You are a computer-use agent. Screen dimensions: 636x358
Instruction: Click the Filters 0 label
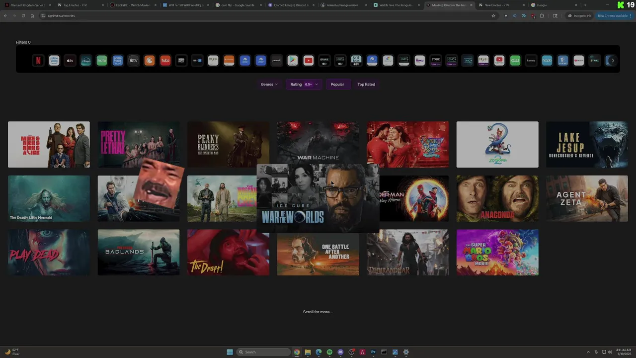tap(23, 42)
